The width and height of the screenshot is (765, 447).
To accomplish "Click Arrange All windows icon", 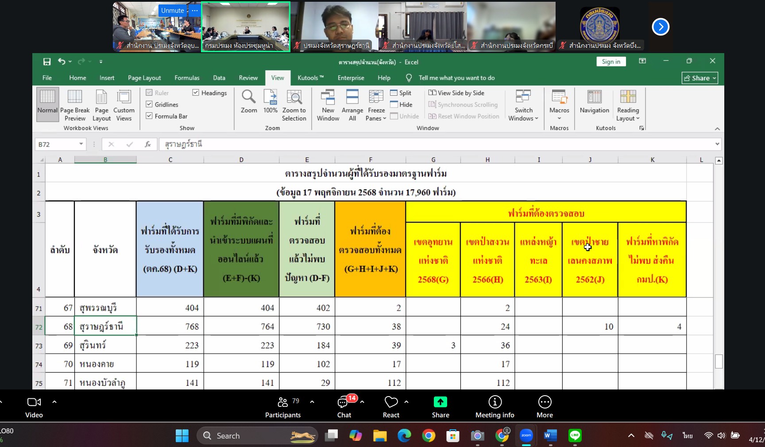I will tap(352, 98).
